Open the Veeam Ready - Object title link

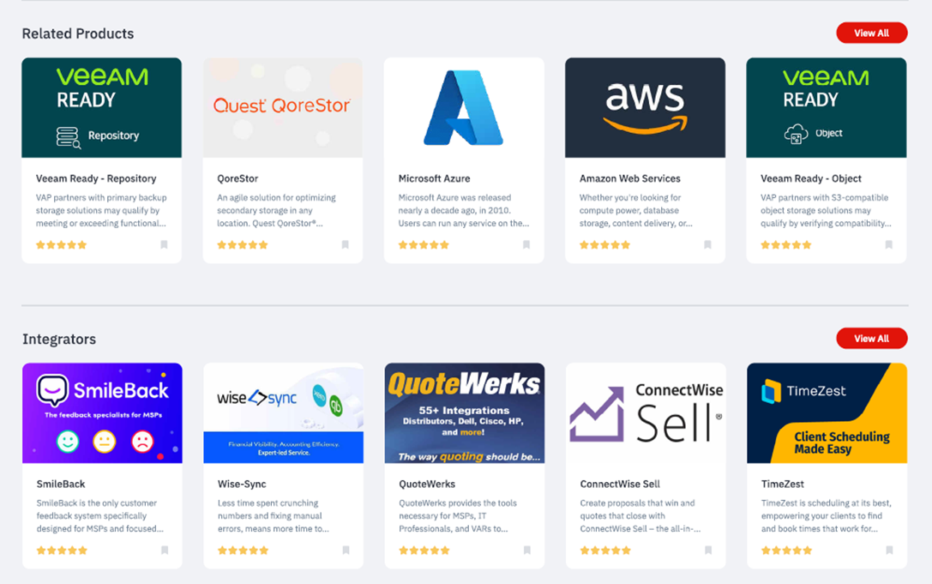pyautogui.click(x=811, y=178)
